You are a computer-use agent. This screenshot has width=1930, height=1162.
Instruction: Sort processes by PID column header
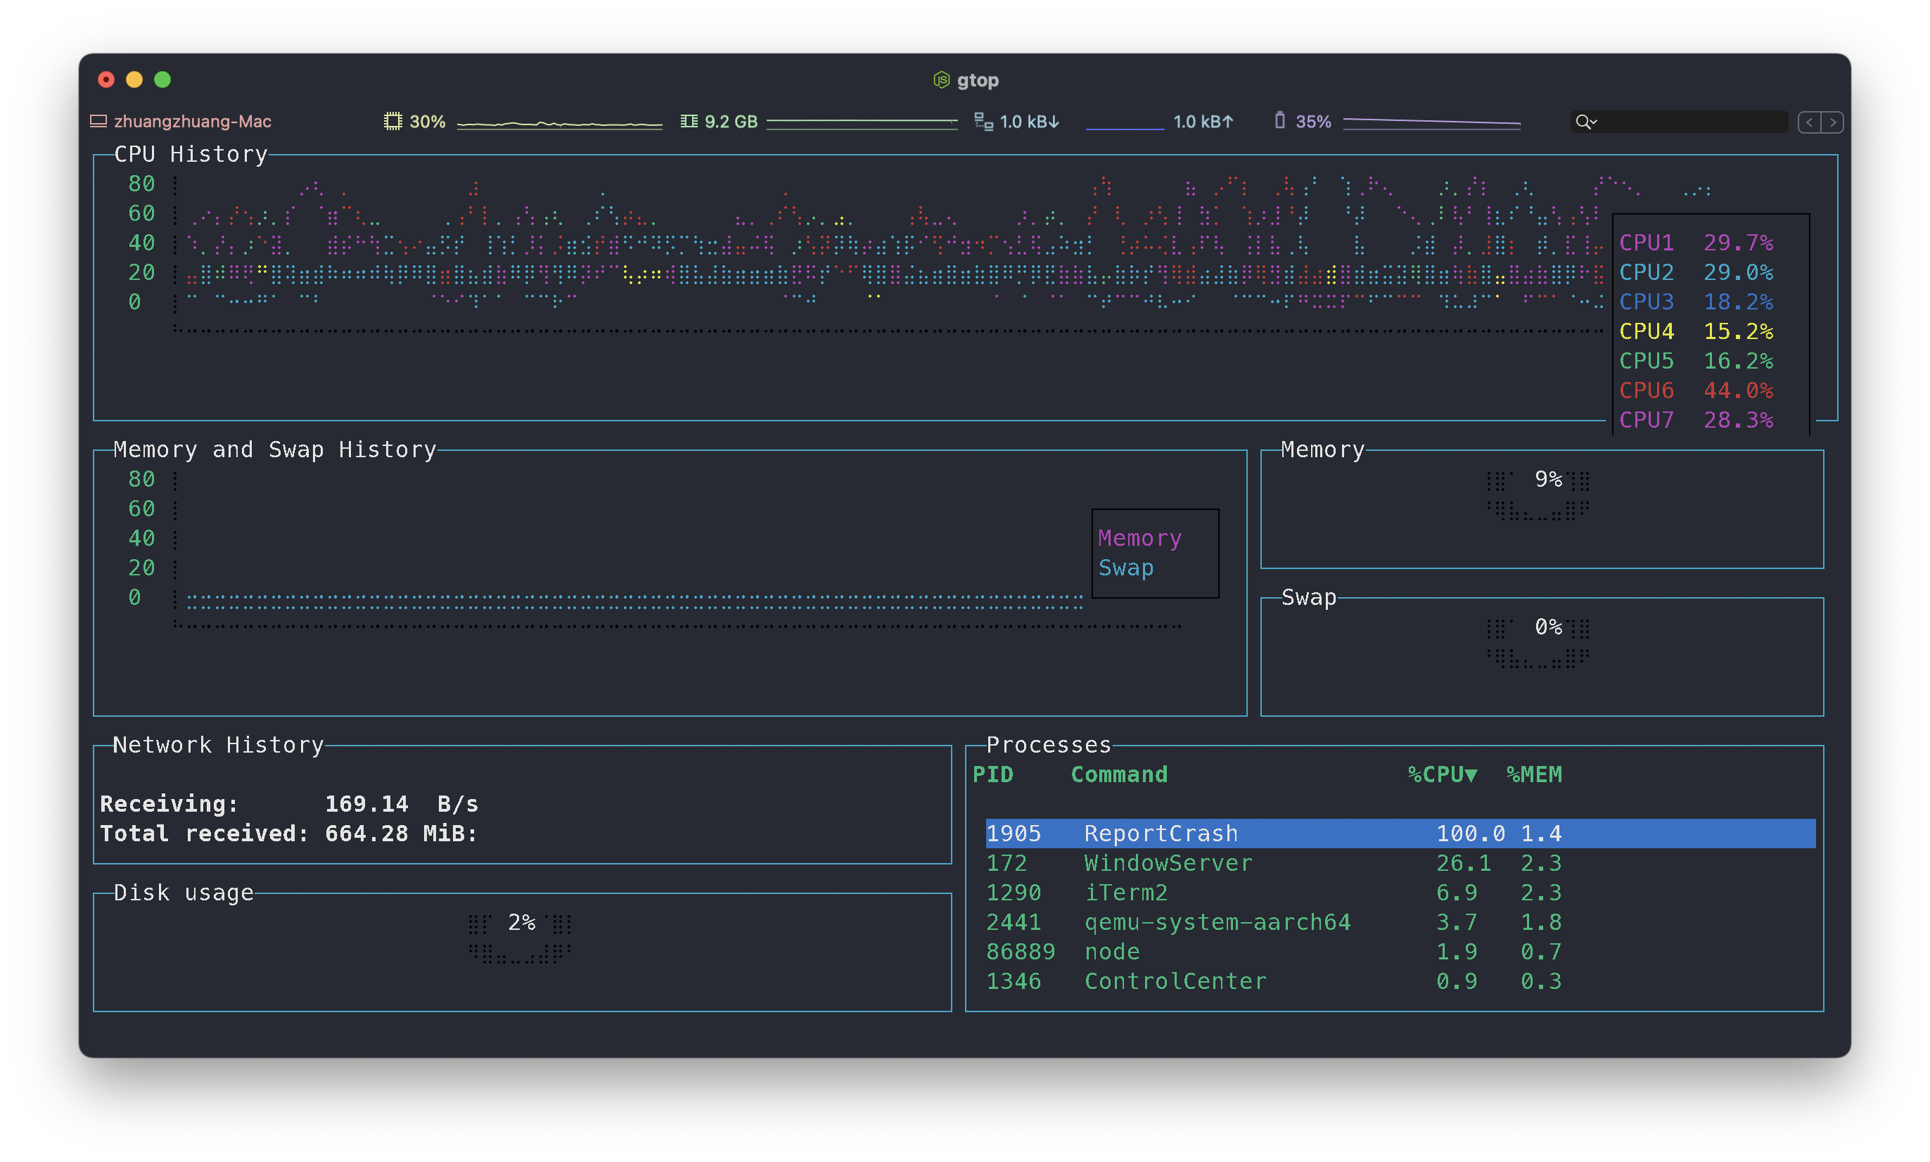(992, 774)
